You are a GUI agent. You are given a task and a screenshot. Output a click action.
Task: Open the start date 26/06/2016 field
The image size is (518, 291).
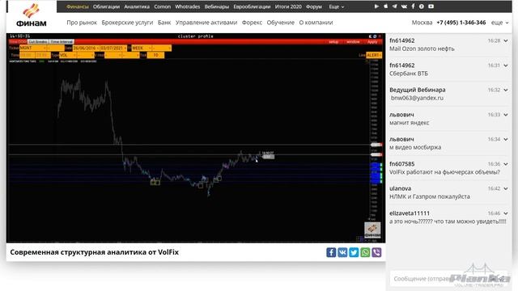pos(86,48)
